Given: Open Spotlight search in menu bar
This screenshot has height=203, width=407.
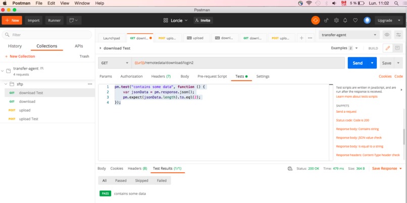Looking at the screenshot, I should click(396, 3).
